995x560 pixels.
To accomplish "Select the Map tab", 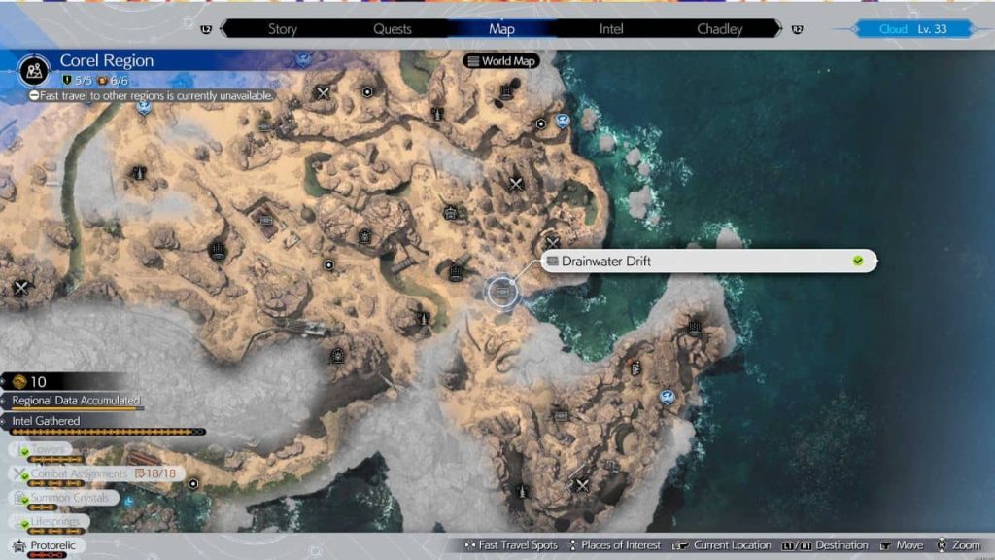I will pos(501,29).
